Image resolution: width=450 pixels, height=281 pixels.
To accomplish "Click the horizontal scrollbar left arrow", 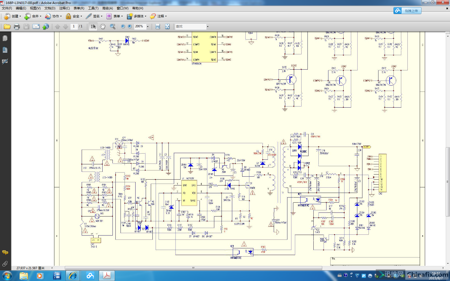I will (x=52, y=268).
